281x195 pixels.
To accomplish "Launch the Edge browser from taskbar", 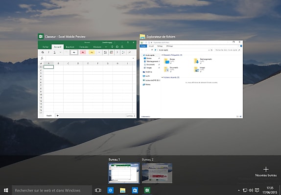I will click(x=111, y=190).
